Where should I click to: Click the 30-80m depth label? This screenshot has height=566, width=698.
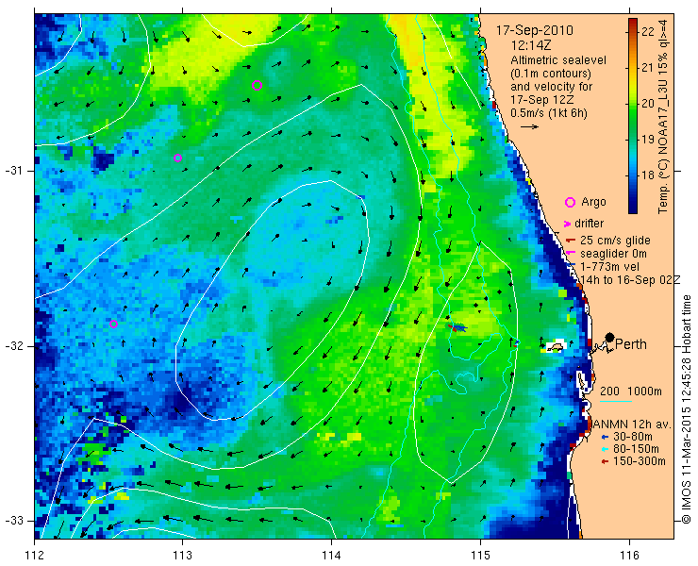point(633,437)
